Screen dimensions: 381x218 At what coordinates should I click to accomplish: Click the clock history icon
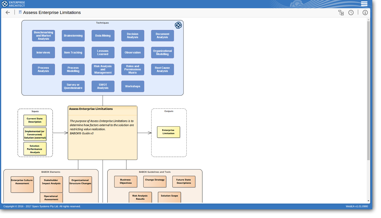(x=351, y=12)
